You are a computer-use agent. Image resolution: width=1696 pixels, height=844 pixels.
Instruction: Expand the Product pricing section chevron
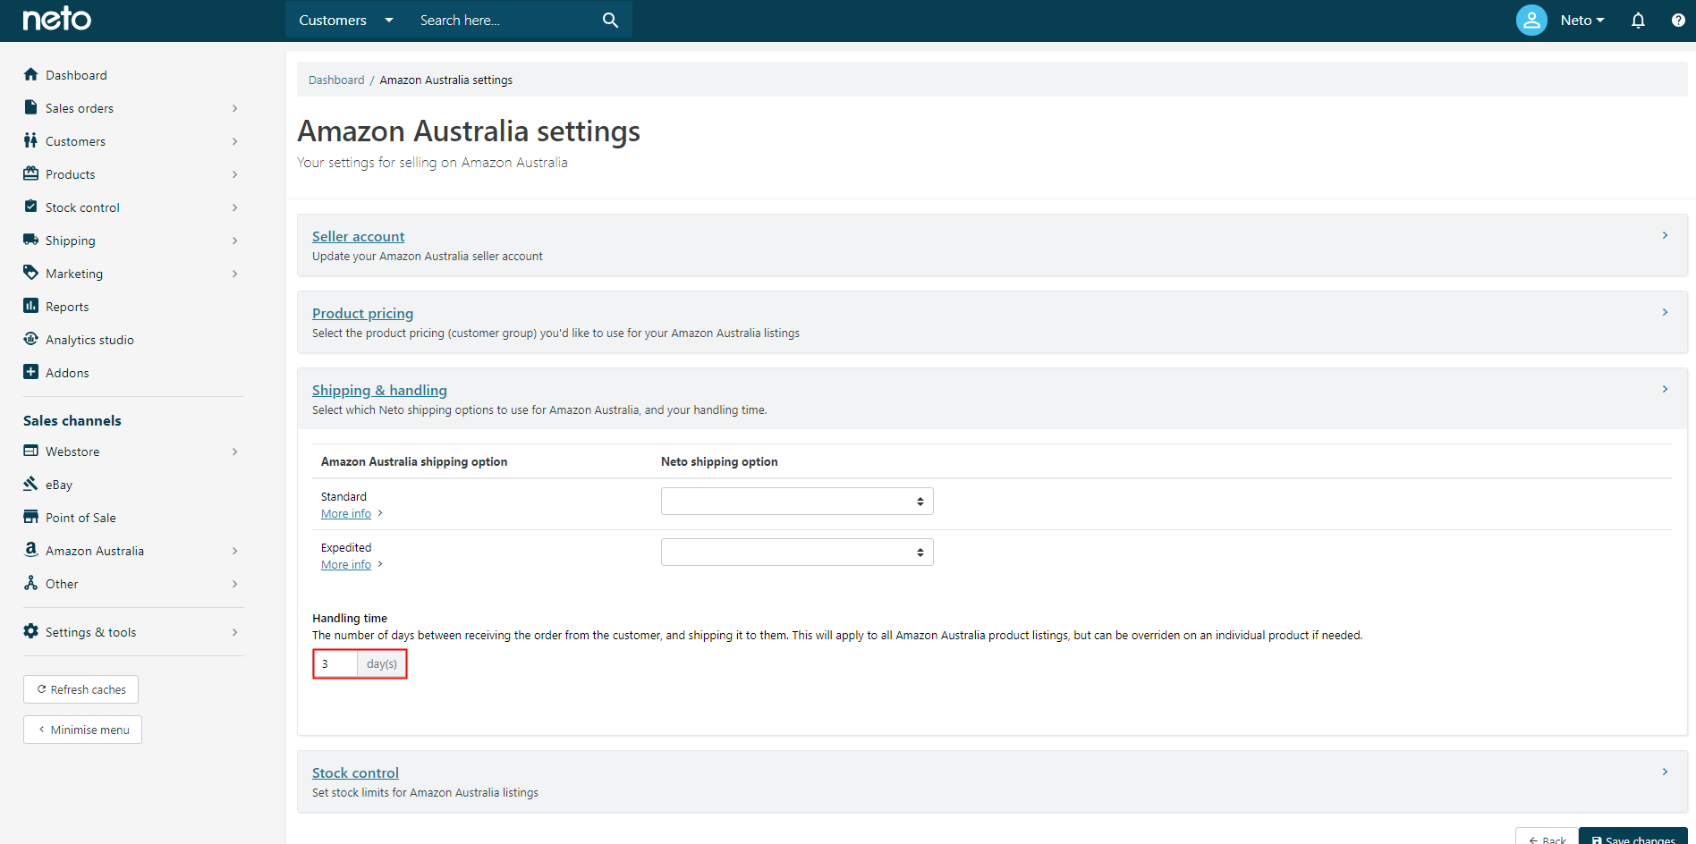pyautogui.click(x=1665, y=313)
